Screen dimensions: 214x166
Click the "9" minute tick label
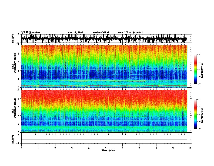tap(173, 148)
